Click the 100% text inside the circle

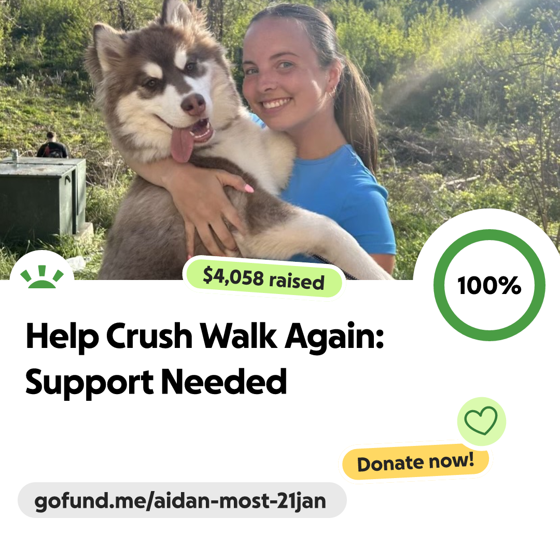click(489, 286)
